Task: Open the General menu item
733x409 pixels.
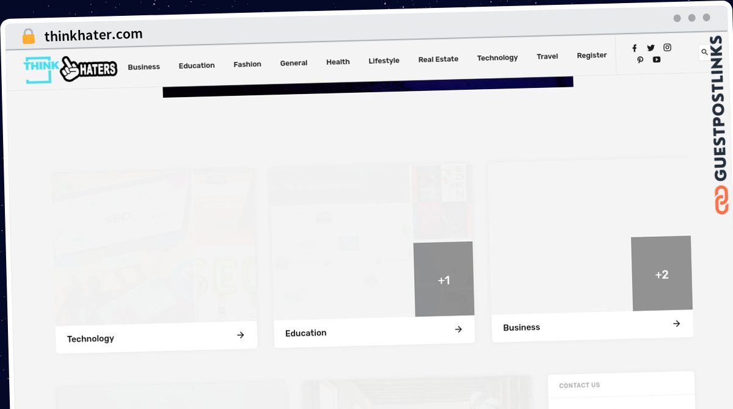Action: 294,63
